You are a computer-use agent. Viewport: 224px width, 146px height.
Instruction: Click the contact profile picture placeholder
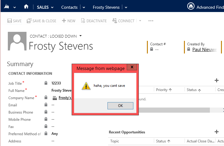coord(17,42)
